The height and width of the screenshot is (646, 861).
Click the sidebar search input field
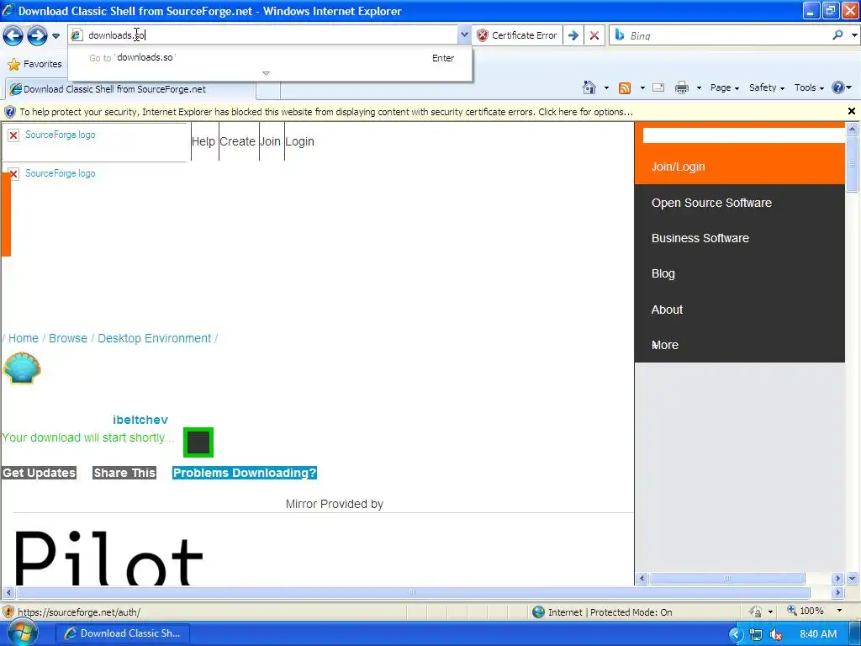point(744,135)
